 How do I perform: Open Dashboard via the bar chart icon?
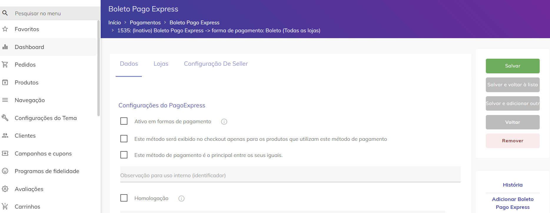point(5,47)
